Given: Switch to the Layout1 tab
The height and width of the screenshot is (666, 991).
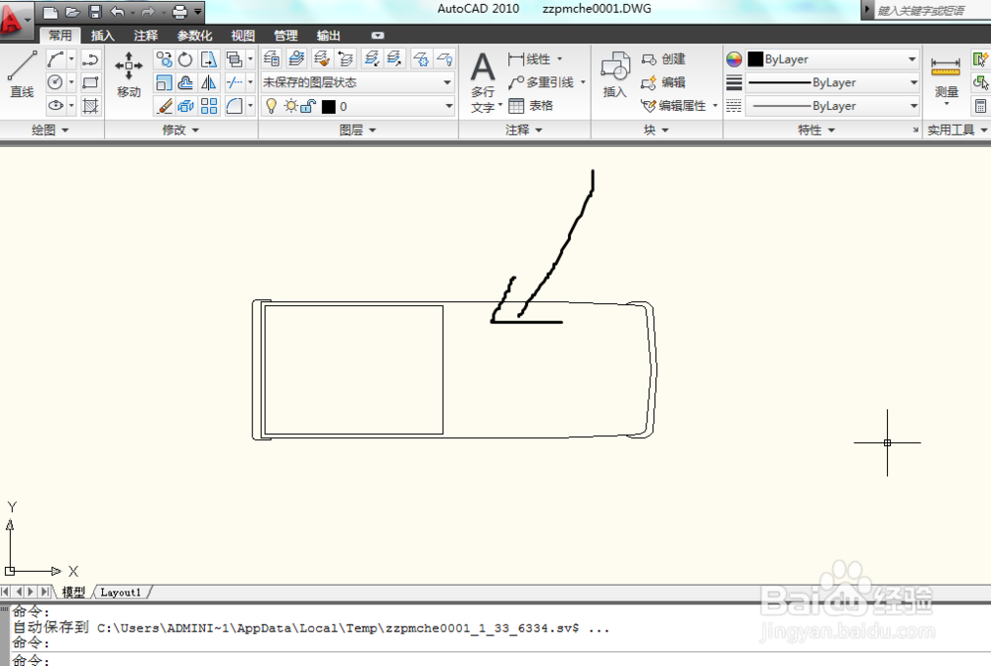Looking at the screenshot, I should (120, 592).
